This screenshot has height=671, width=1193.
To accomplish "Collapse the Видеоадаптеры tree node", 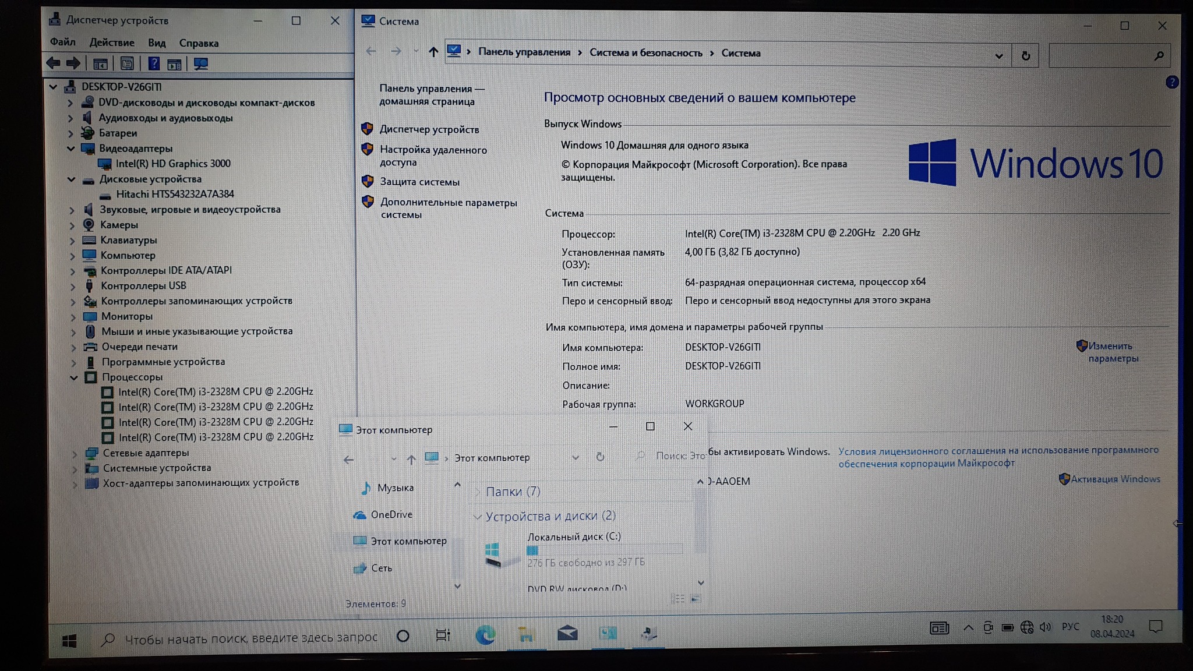I will [x=71, y=149].
